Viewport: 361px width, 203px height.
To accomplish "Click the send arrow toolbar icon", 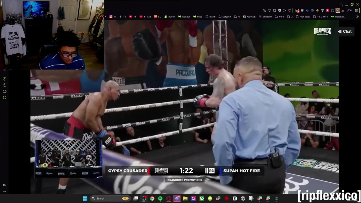I will tap(285, 10).
